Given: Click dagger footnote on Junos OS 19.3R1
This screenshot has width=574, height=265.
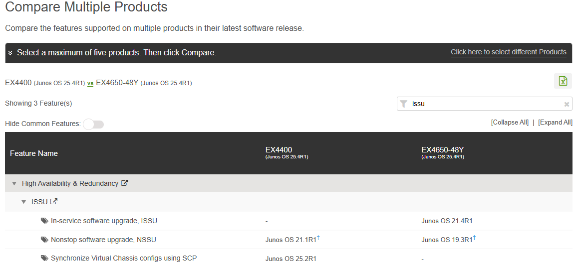Looking at the screenshot, I should [474, 238].
